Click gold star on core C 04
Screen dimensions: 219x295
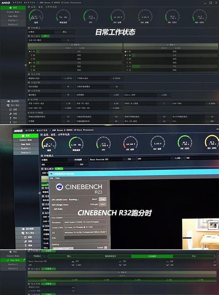(29, 63)
